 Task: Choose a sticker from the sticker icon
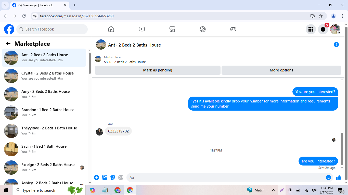click(113, 177)
